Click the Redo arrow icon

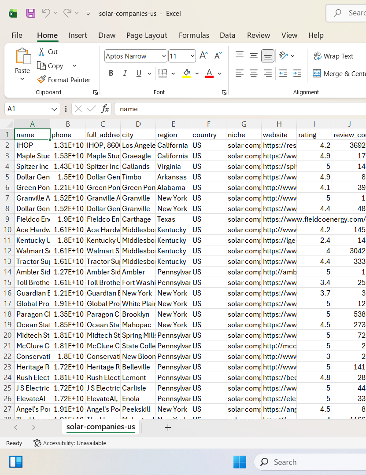click(x=67, y=13)
